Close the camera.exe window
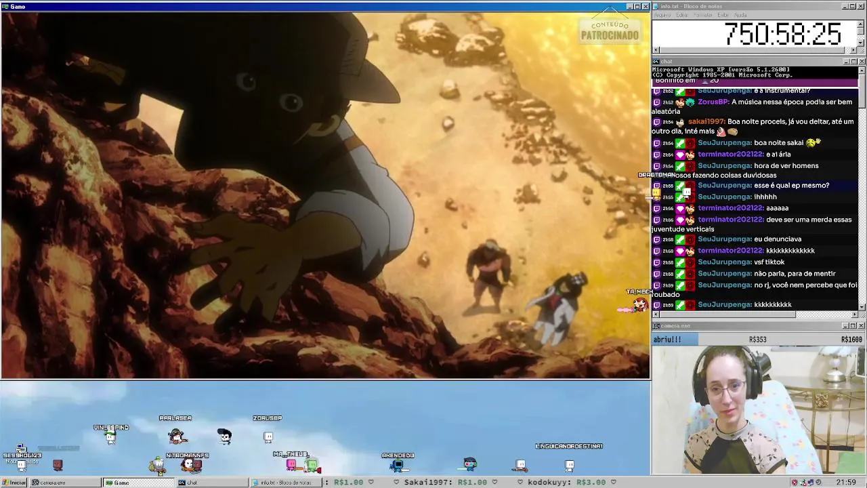 point(862,326)
